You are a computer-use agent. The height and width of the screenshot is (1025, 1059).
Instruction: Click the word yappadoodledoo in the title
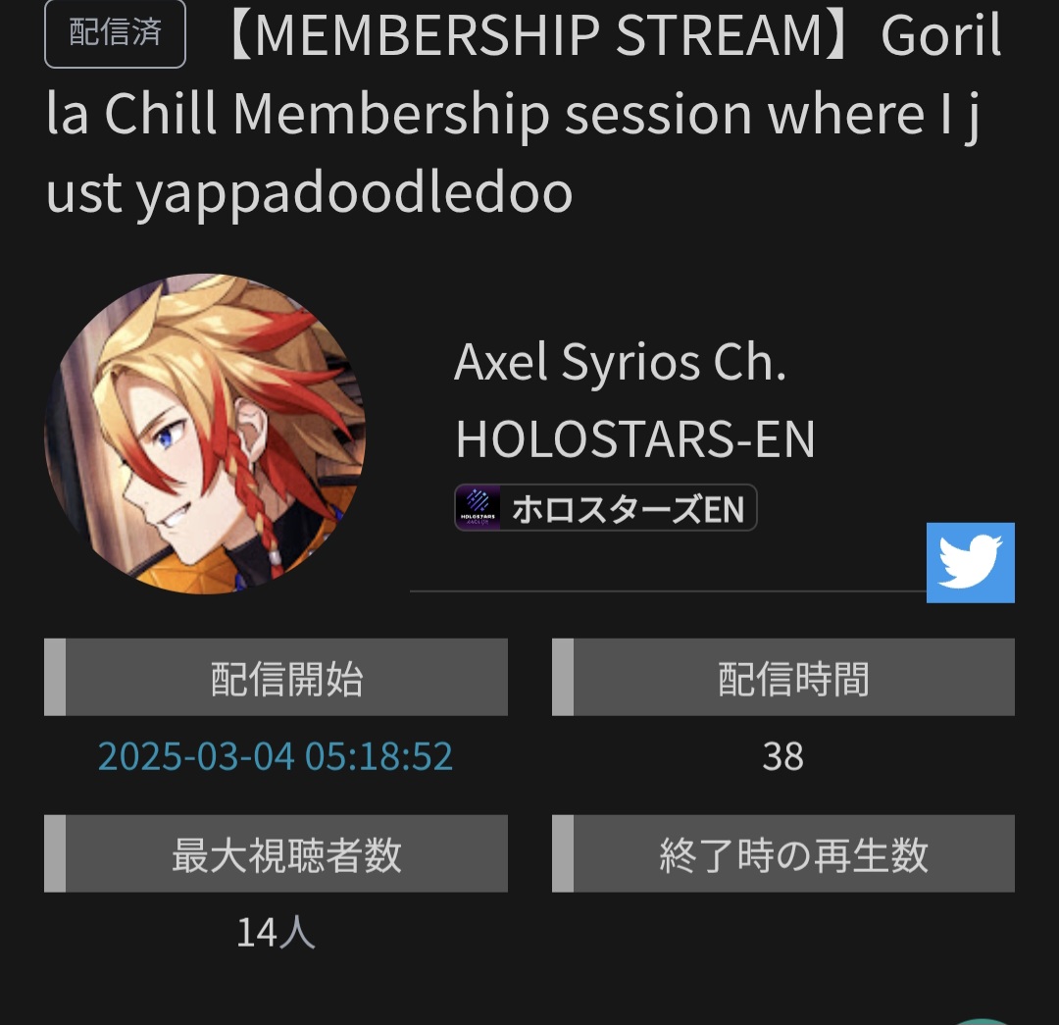click(x=355, y=192)
